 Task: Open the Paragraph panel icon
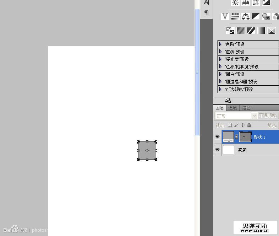click(x=206, y=13)
